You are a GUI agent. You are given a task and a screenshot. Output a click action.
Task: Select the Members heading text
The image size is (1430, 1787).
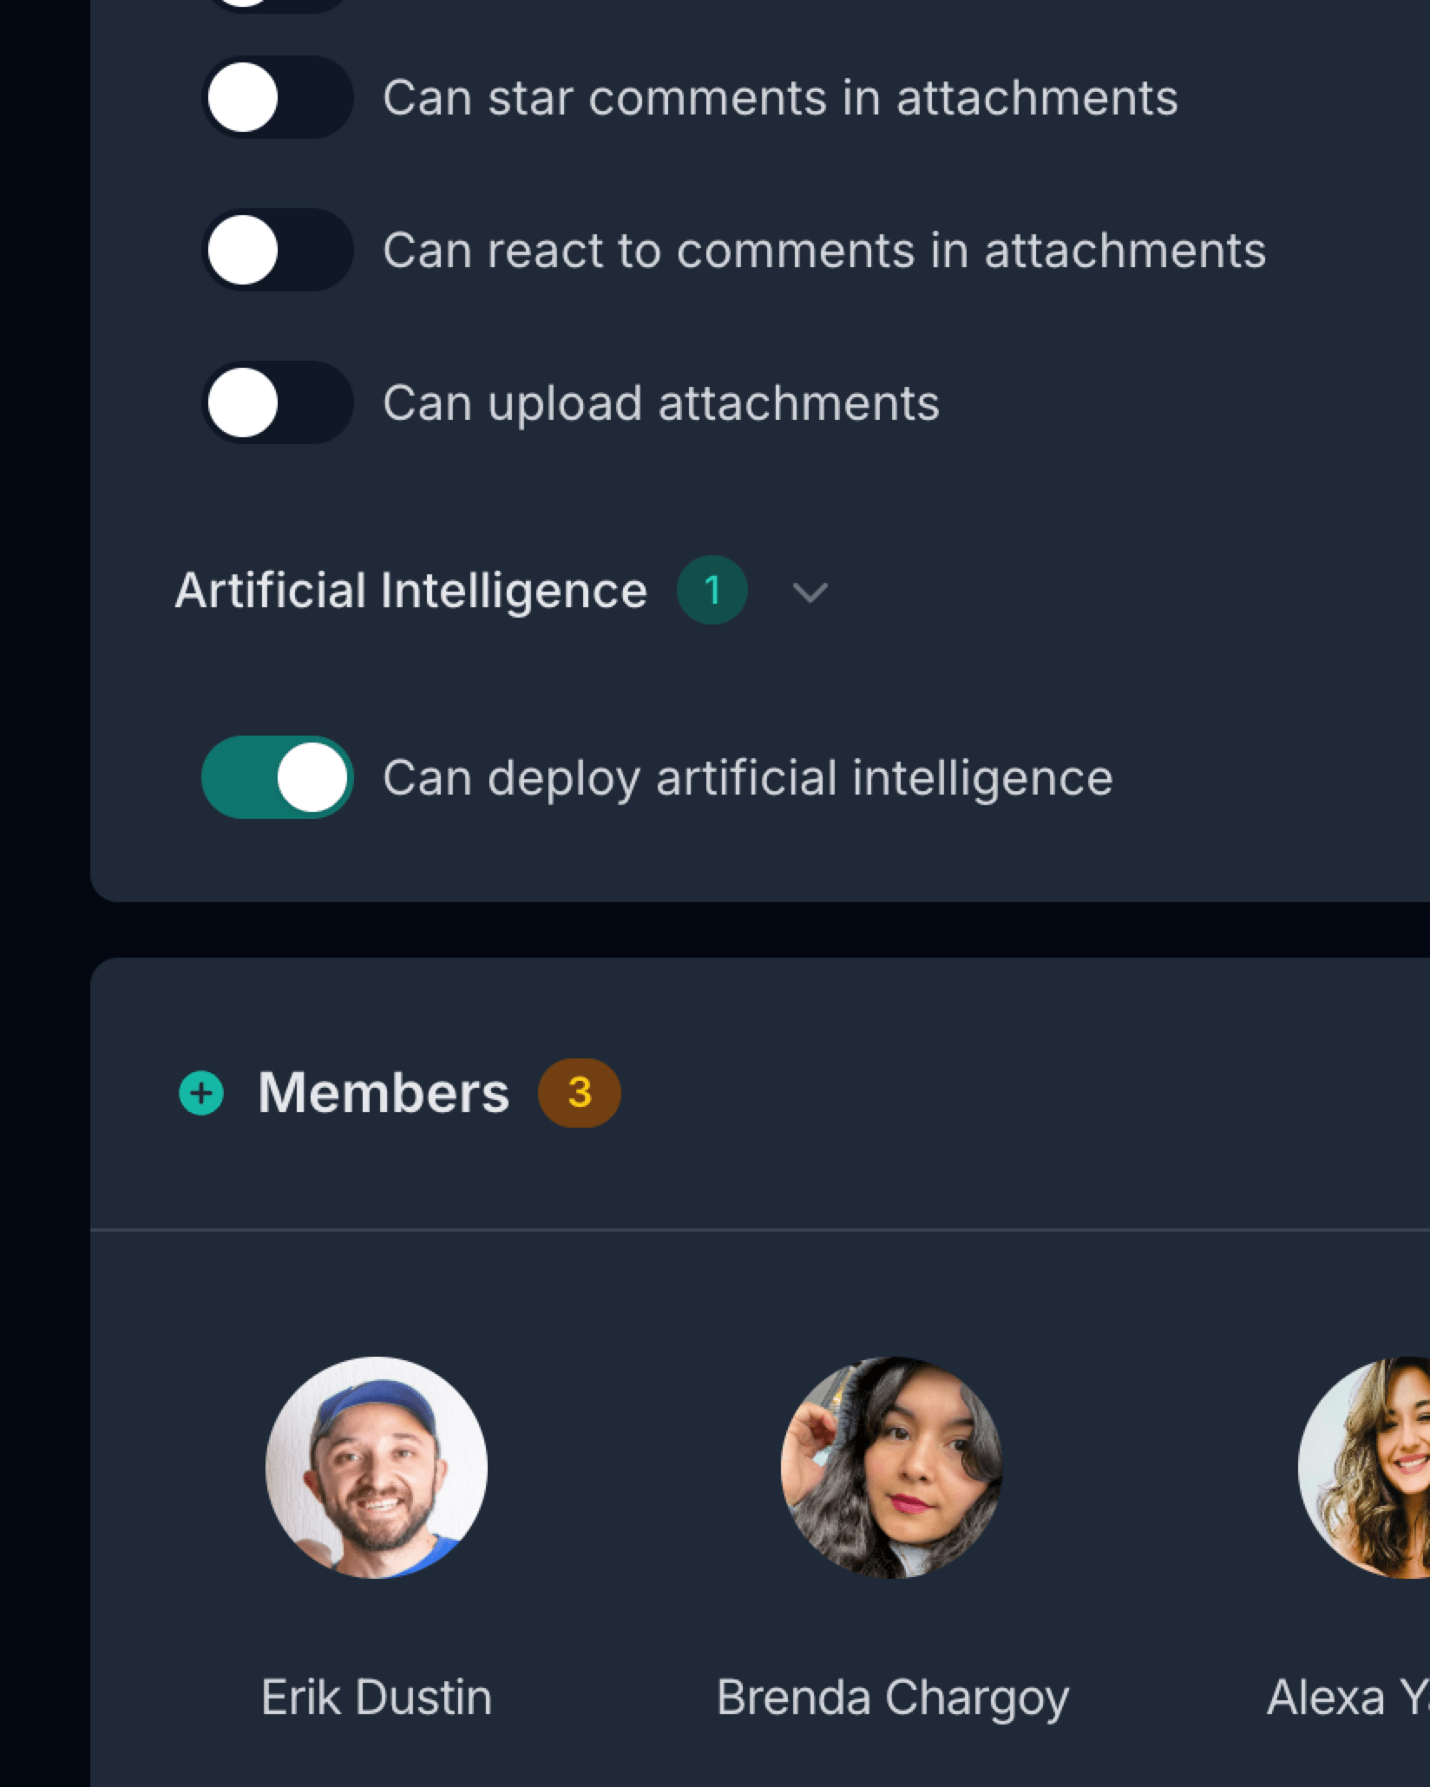(x=383, y=1092)
